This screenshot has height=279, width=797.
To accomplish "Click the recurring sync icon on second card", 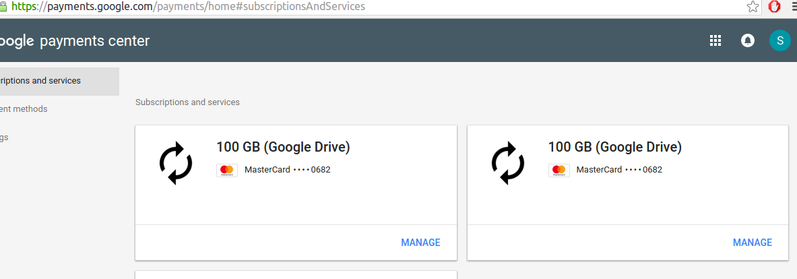I will click(x=508, y=163).
